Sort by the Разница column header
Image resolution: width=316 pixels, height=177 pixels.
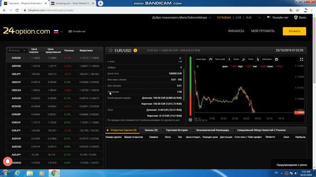(x=69, y=51)
